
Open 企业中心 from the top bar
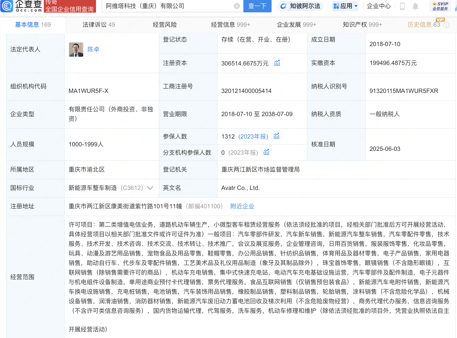[x=379, y=6]
